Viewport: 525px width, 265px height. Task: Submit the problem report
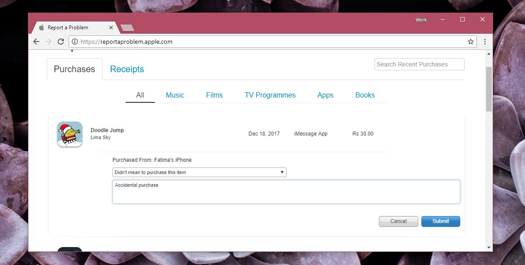pos(441,221)
